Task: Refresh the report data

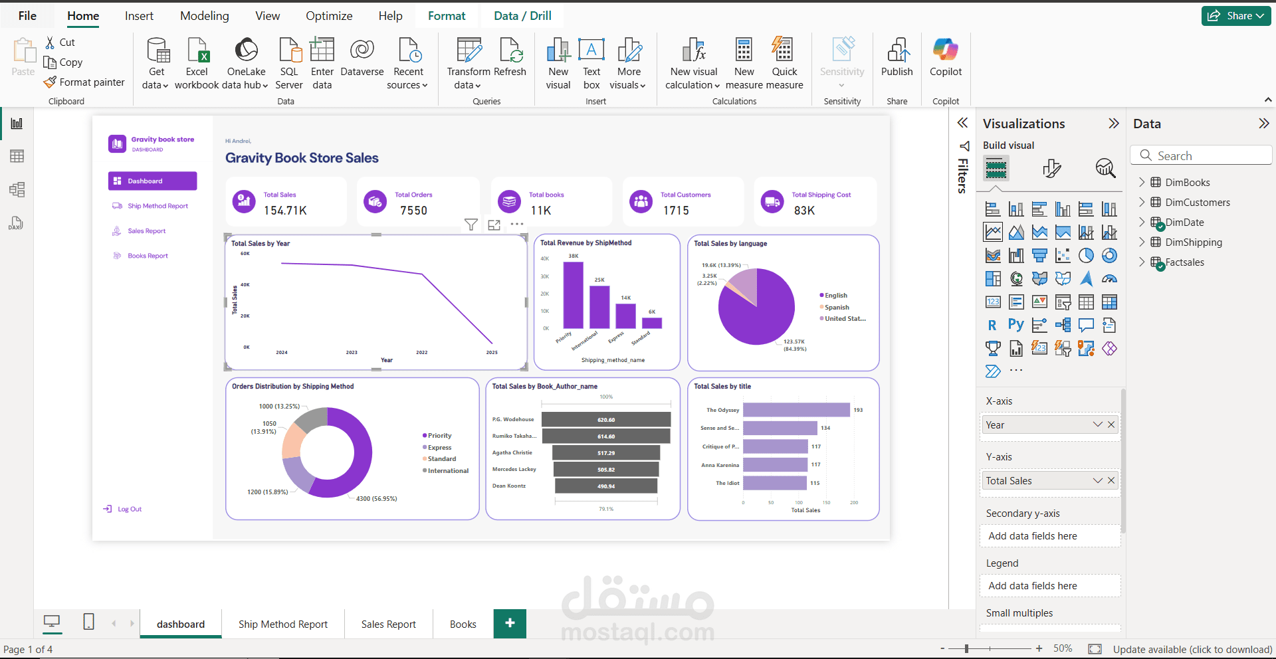Action: 510,57
